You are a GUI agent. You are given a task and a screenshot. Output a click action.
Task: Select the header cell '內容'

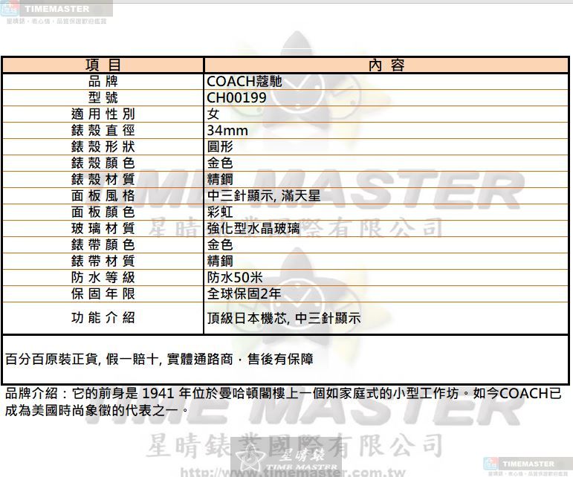coord(386,65)
